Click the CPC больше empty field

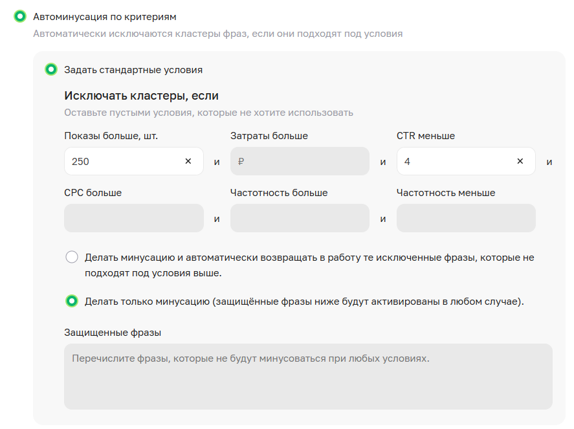point(133,218)
